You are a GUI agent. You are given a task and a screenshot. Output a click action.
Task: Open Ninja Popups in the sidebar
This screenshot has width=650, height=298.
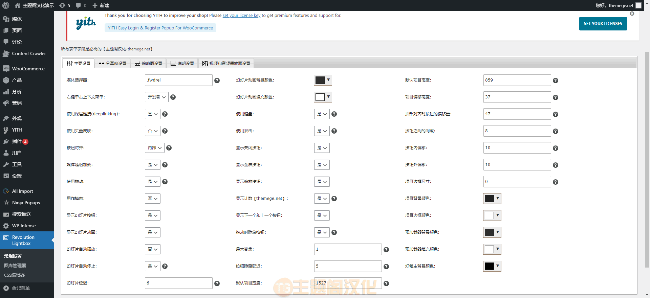[x=27, y=203]
